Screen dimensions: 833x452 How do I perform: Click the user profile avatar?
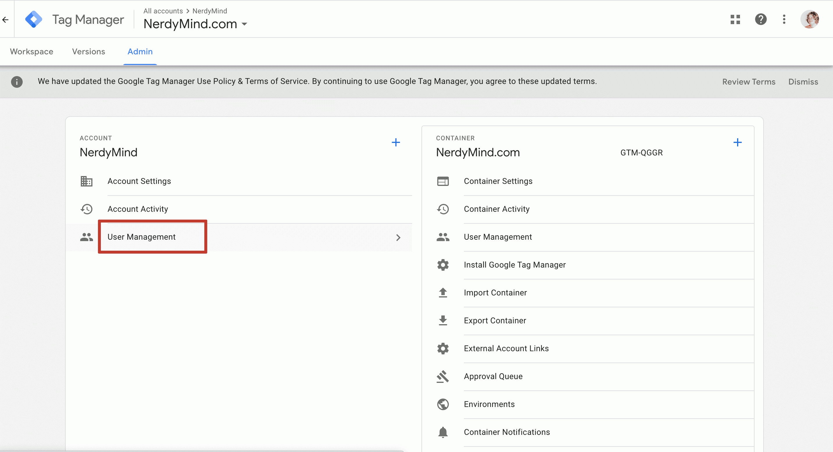(810, 19)
